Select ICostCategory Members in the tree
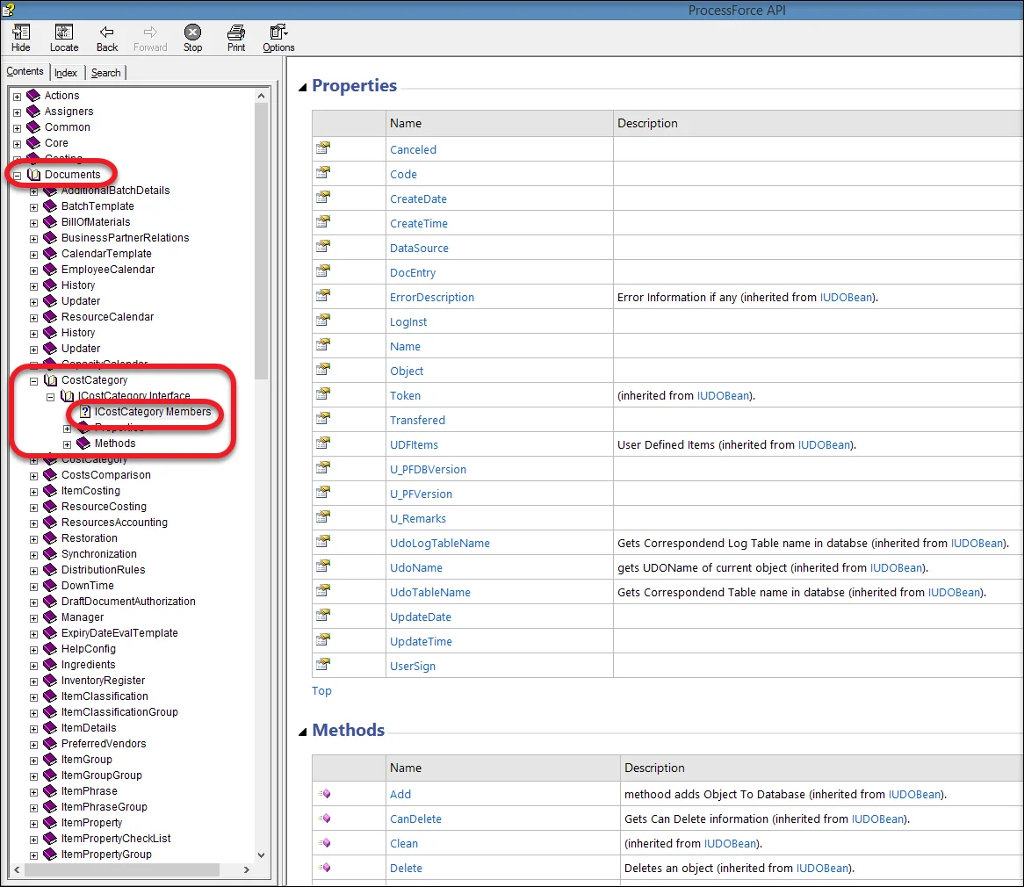The width and height of the screenshot is (1024, 887). (x=152, y=412)
